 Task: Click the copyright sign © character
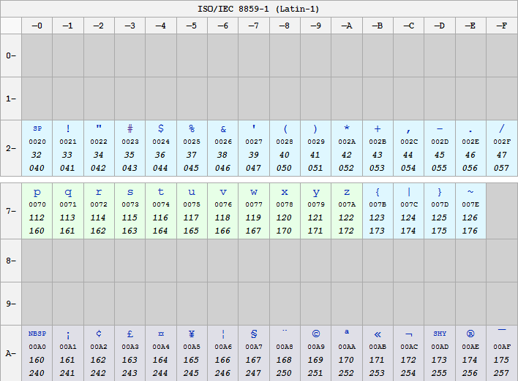coord(315,334)
